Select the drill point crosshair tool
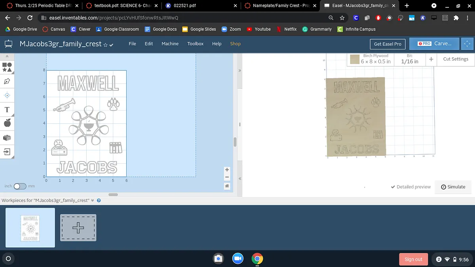The width and height of the screenshot is (475, 267). 7,95
